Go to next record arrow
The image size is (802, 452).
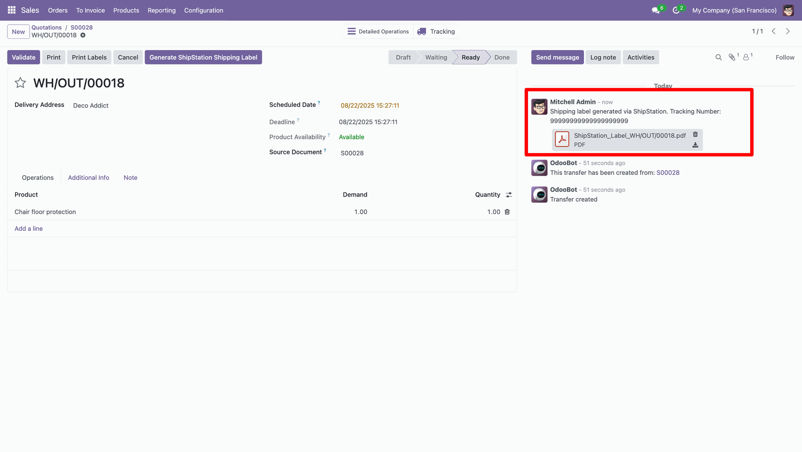(788, 32)
